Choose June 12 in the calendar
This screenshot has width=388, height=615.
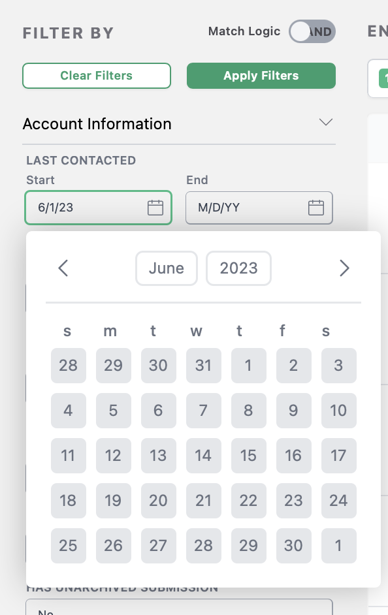[114, 456]
